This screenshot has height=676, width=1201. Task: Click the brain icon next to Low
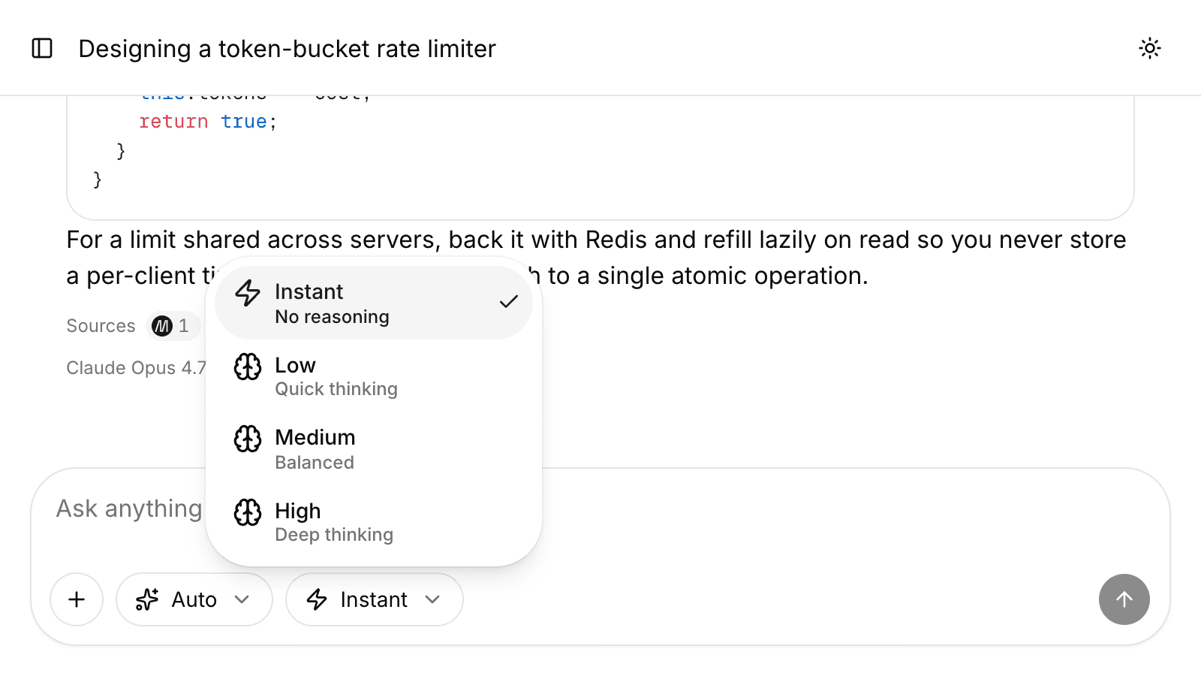pyautogui.click(x=248, y=367)
